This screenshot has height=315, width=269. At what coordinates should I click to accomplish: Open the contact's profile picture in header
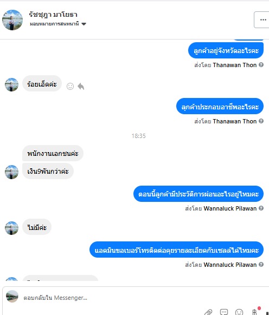12,20
